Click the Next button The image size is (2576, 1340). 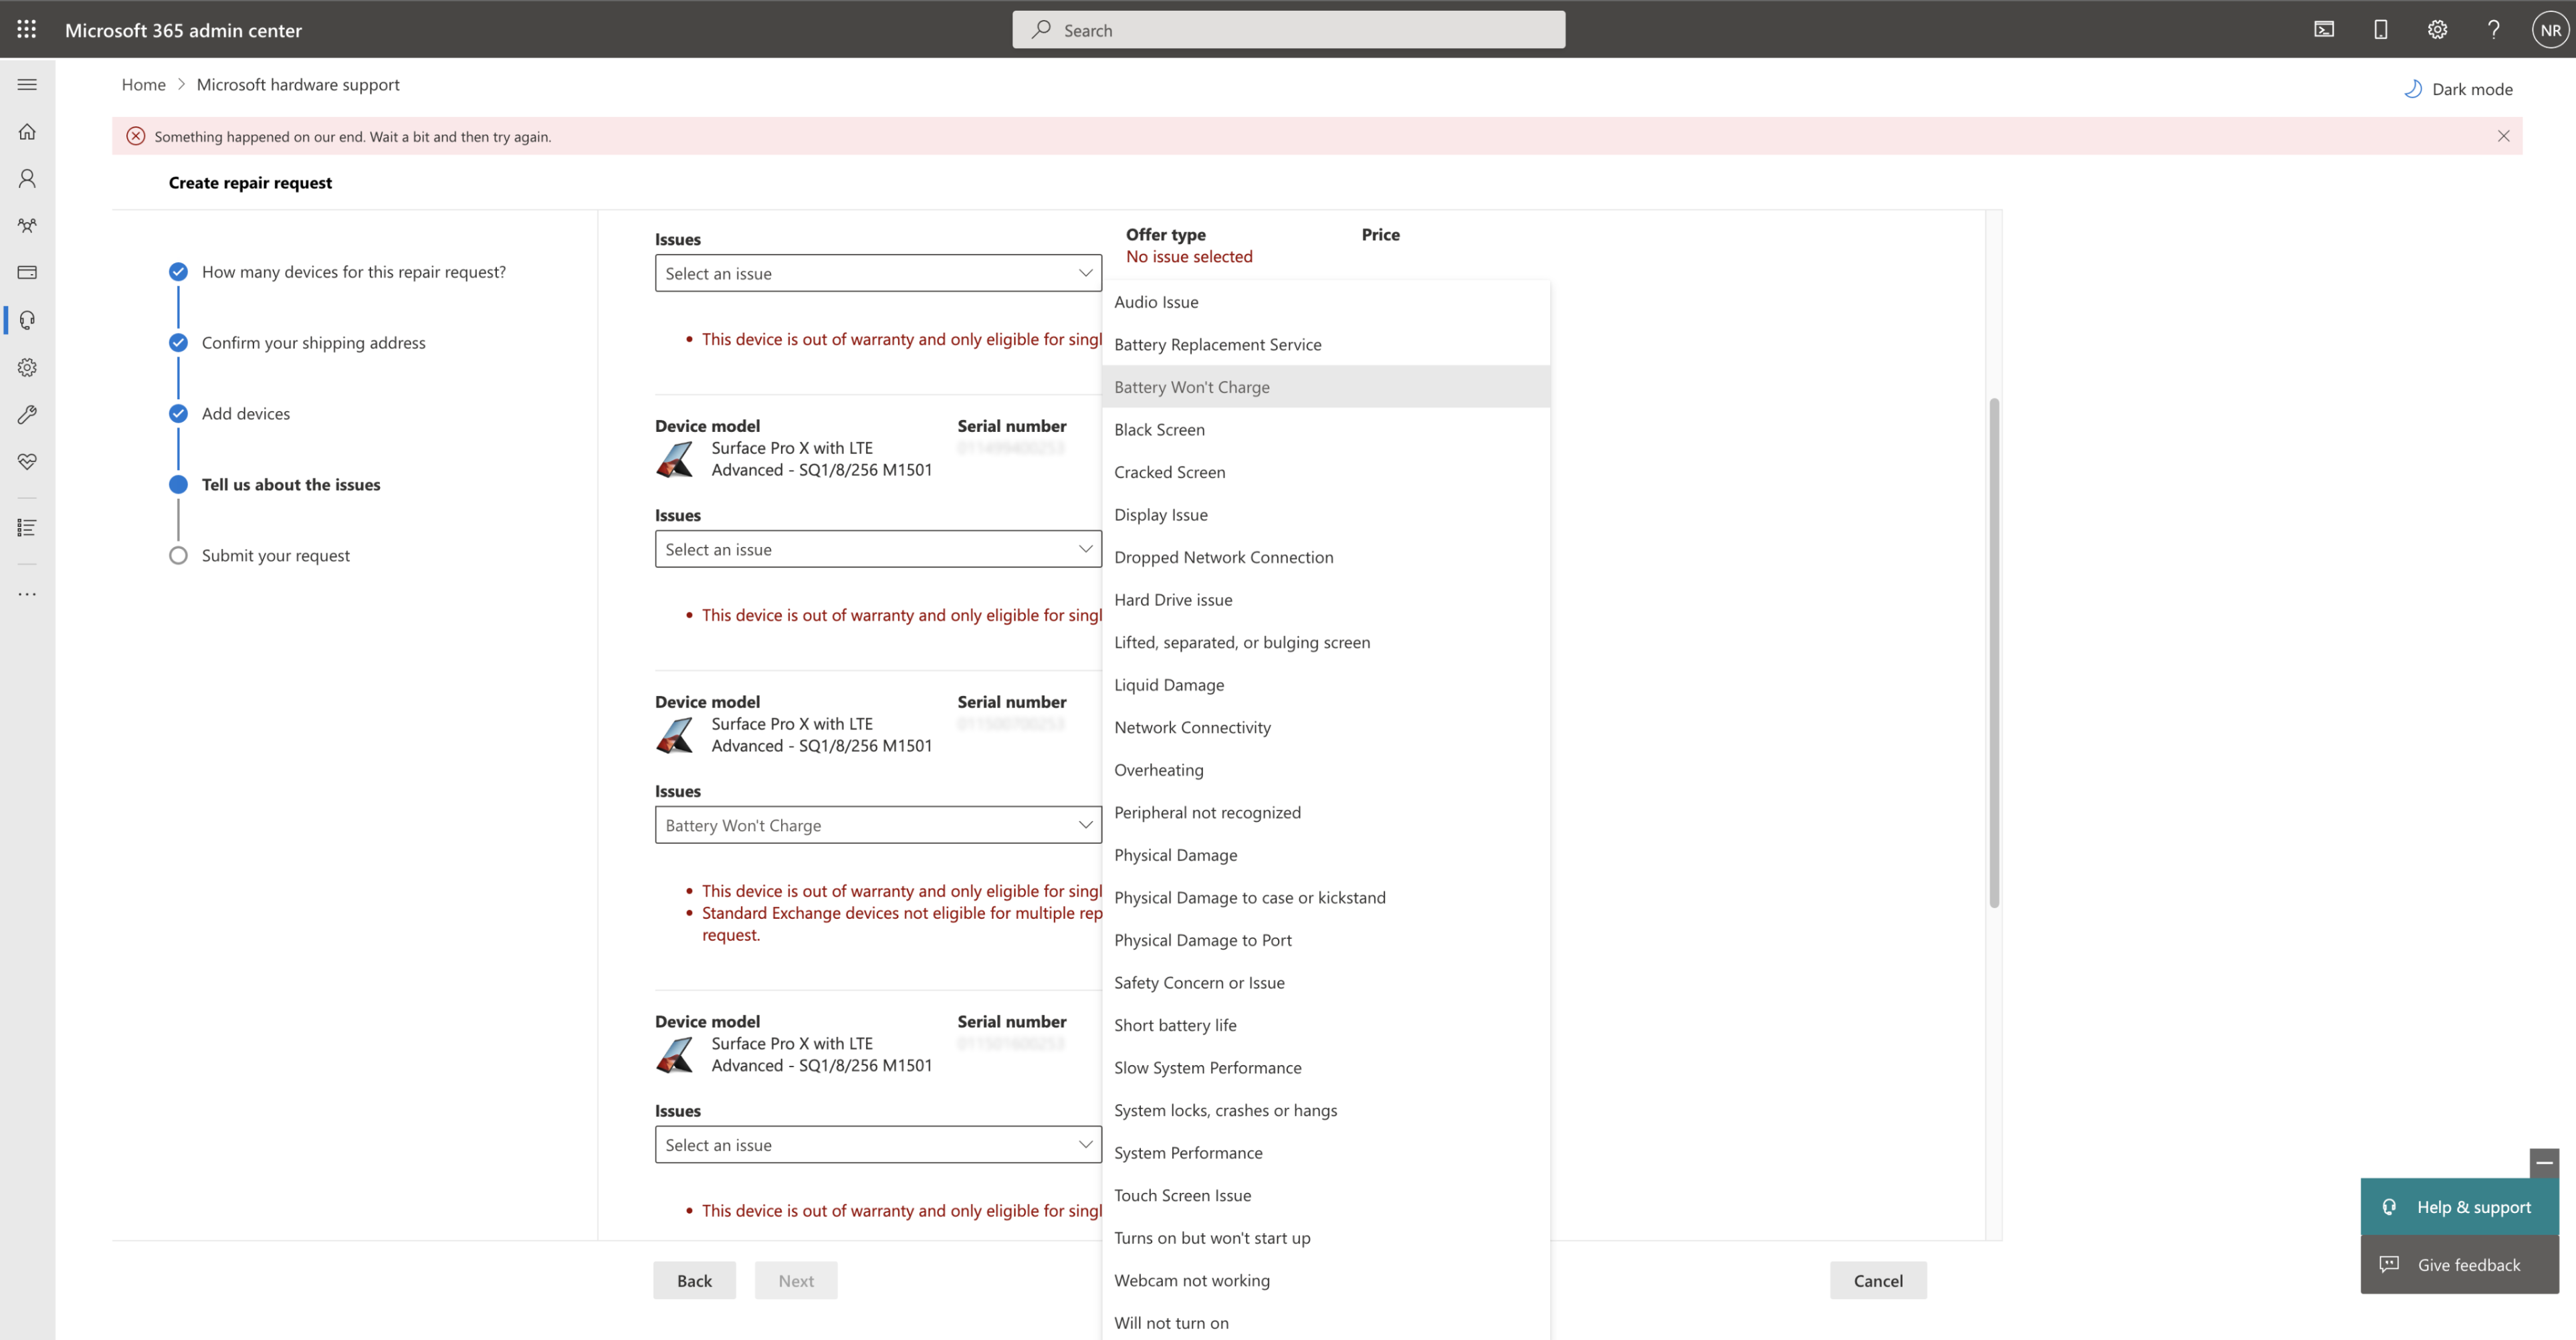pos(796,1281)
